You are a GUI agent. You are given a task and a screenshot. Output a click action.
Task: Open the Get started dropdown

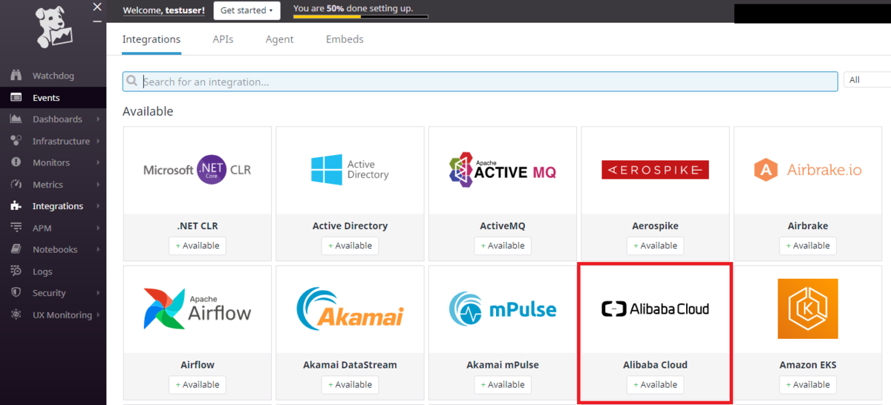[x=247, y=10]
